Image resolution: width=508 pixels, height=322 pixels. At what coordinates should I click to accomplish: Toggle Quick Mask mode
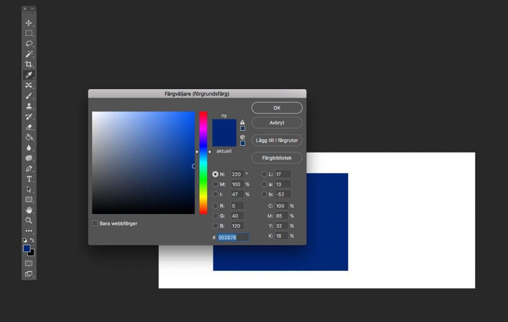coord(29,264)
